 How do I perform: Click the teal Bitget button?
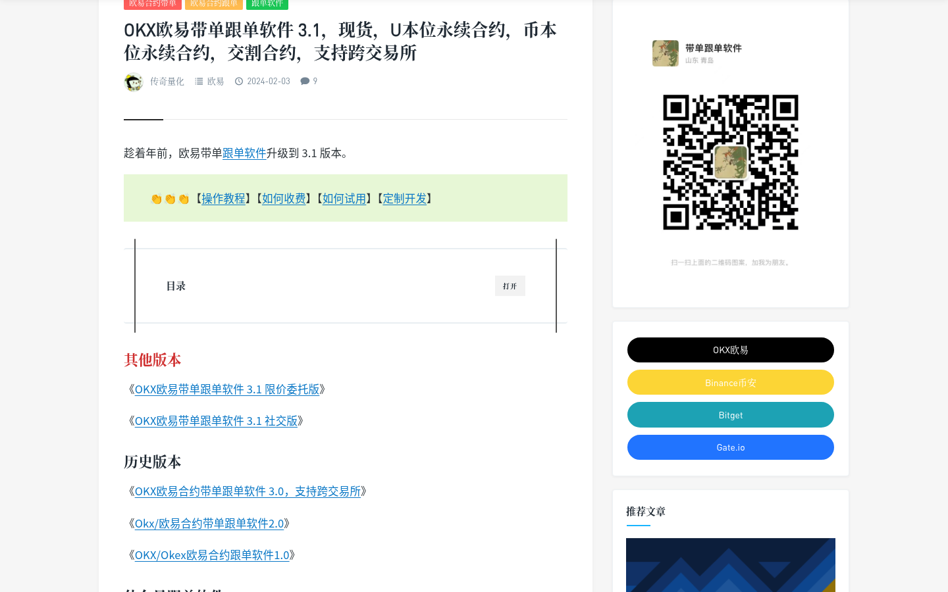(731, 415)
